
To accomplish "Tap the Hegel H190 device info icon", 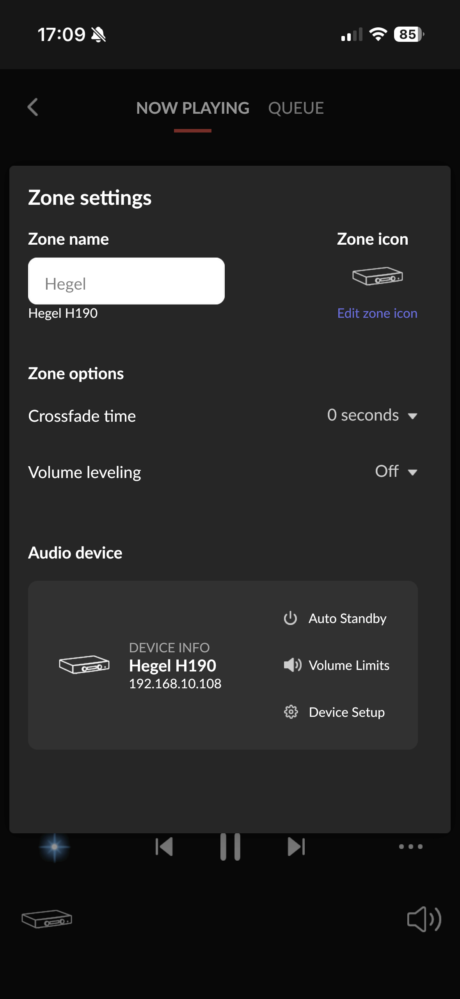I will point(84,664).
